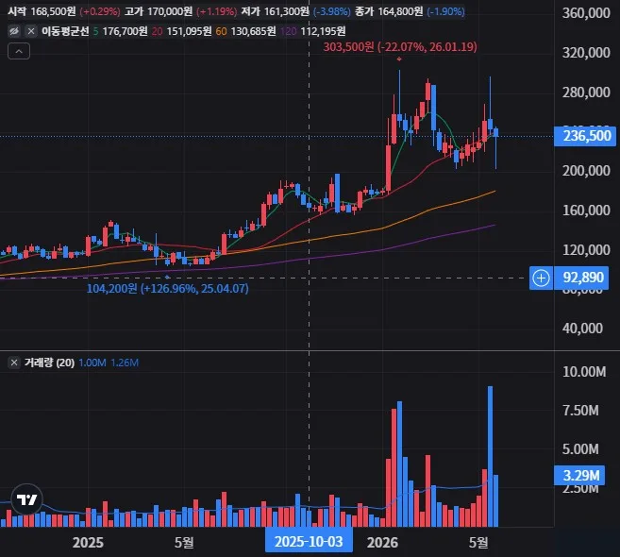Remove the 거래량 volume indicator with X
Image resolution: width=620 pixels, height=557 pixels.
[x=14, y=363]
